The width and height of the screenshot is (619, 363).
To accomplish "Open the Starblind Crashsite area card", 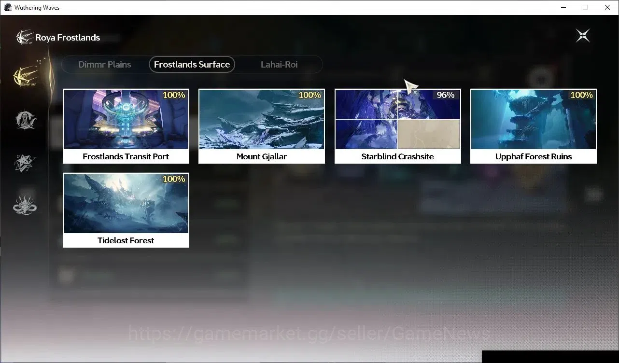I will click(398, 126).
